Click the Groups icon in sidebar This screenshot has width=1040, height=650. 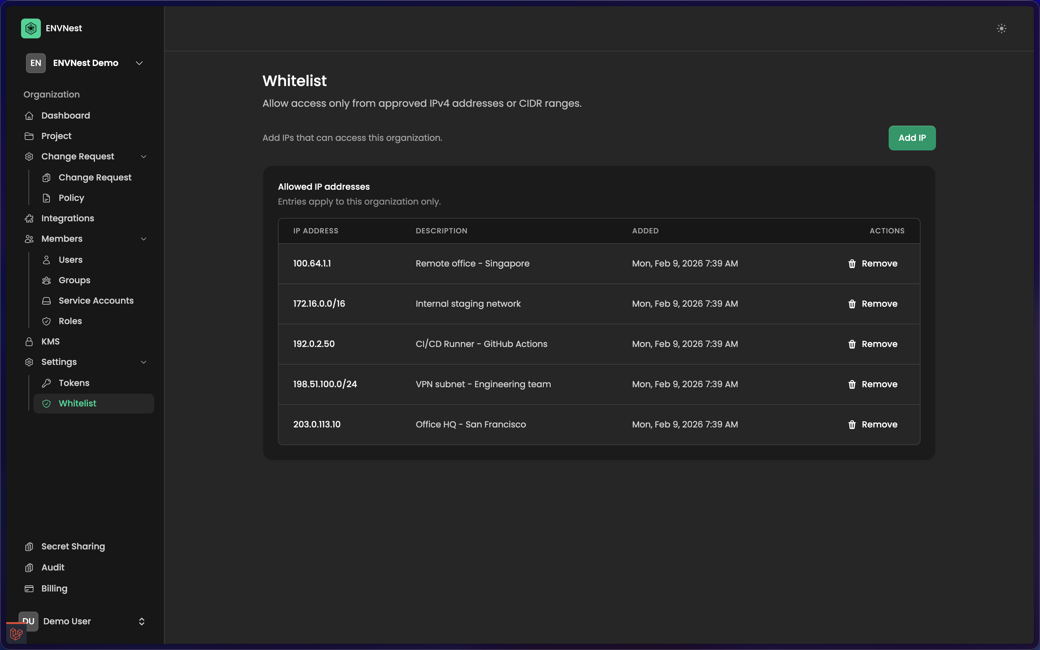tap(46, 280)
